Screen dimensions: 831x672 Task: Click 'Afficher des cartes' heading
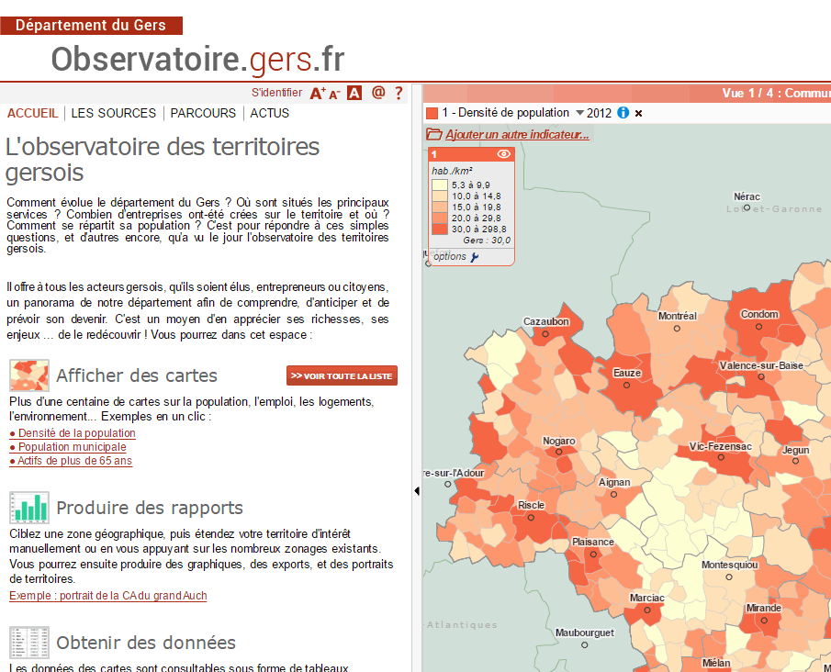[x=137, y=375]
